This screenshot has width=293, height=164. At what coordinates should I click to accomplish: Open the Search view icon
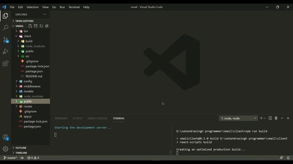point(5,28)
